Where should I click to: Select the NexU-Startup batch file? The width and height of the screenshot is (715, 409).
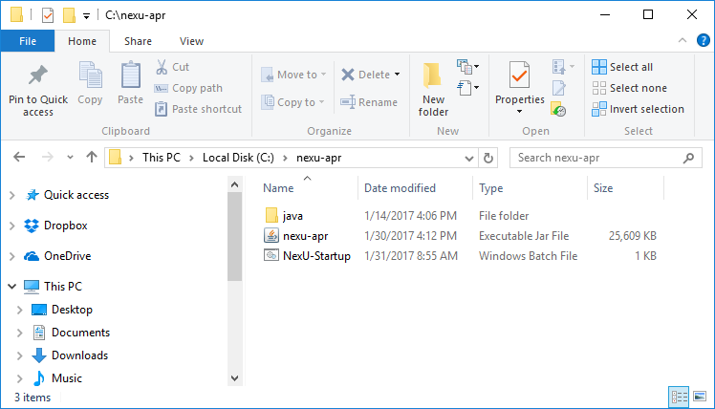(x=316, y=256)
